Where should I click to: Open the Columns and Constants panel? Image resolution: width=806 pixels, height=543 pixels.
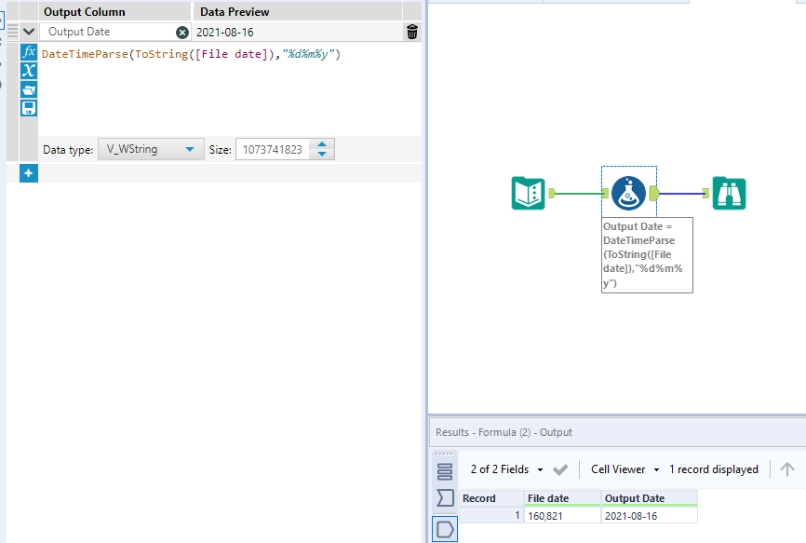click(x=28, y=70)
